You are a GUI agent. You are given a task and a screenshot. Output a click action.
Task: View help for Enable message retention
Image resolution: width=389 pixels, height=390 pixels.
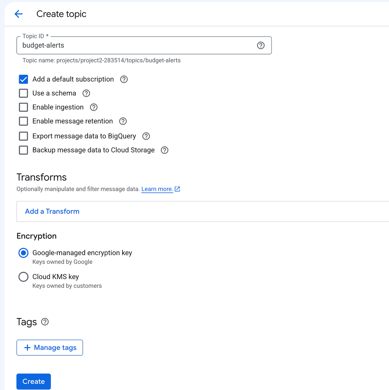[x=123, y=121]
